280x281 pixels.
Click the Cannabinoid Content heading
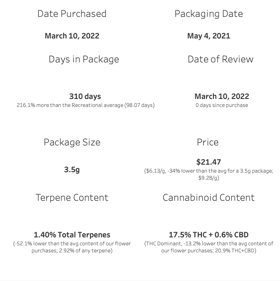coord(209,197)
